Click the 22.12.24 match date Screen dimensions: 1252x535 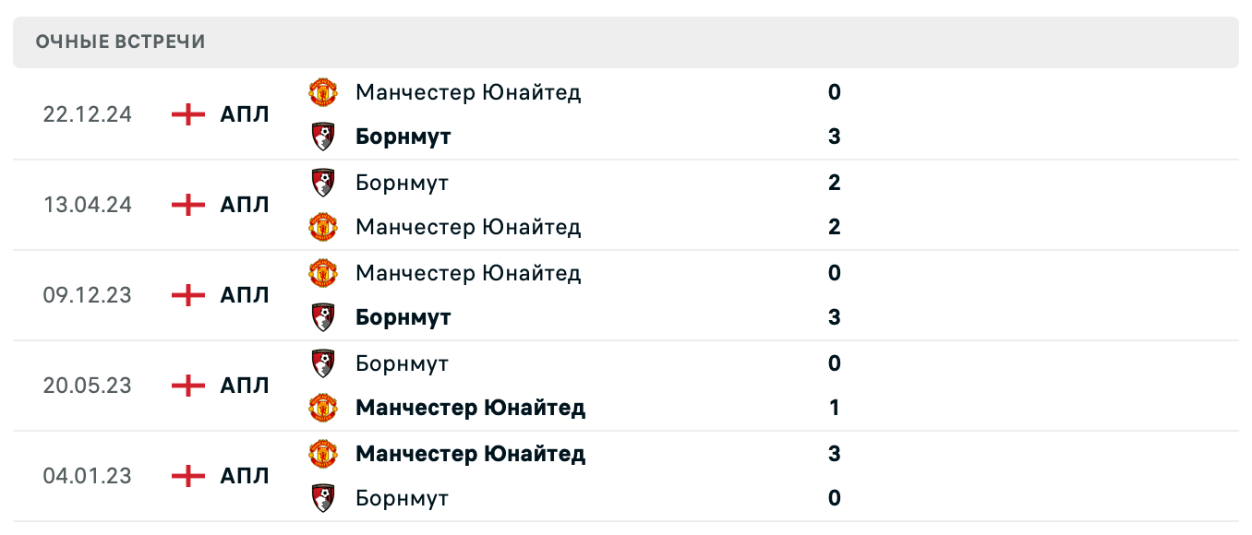[87, 114]
